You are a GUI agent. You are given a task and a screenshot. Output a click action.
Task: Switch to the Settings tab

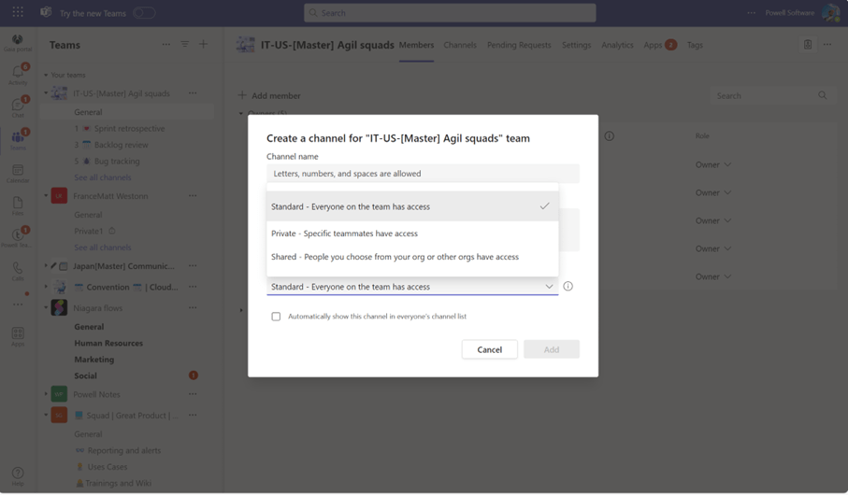[577, 45]
